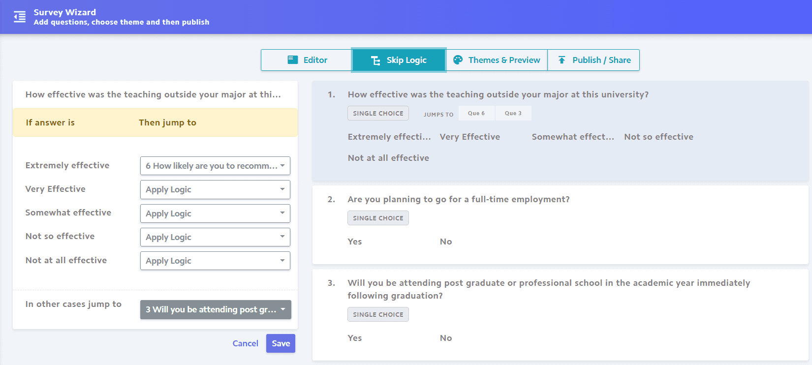Image resolution: width=812 pixels, height=365 pixels.
Task: Switch to the Publish / Share tab
Action: tap(593, 60)
